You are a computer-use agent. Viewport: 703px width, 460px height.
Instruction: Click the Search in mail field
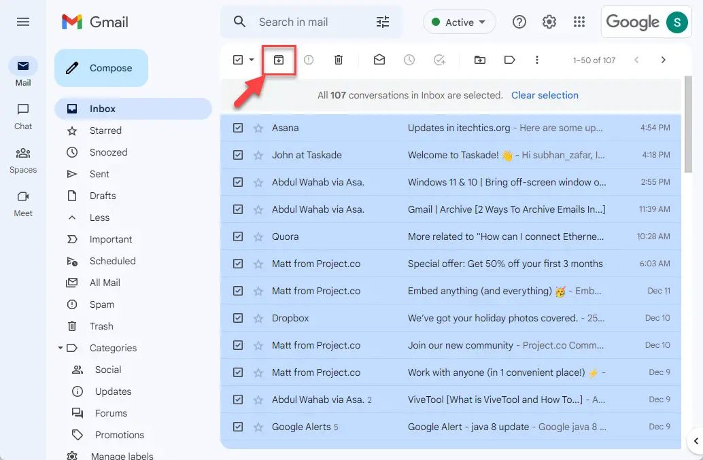(311, 22)
